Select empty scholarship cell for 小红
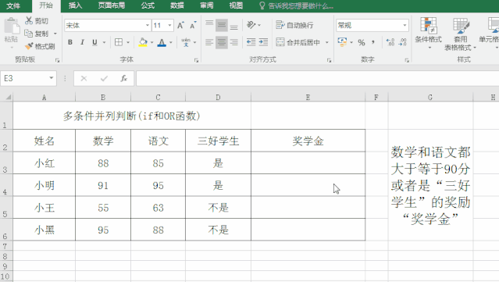Viewport: 499px width, 282px height. tap(308, 162)
